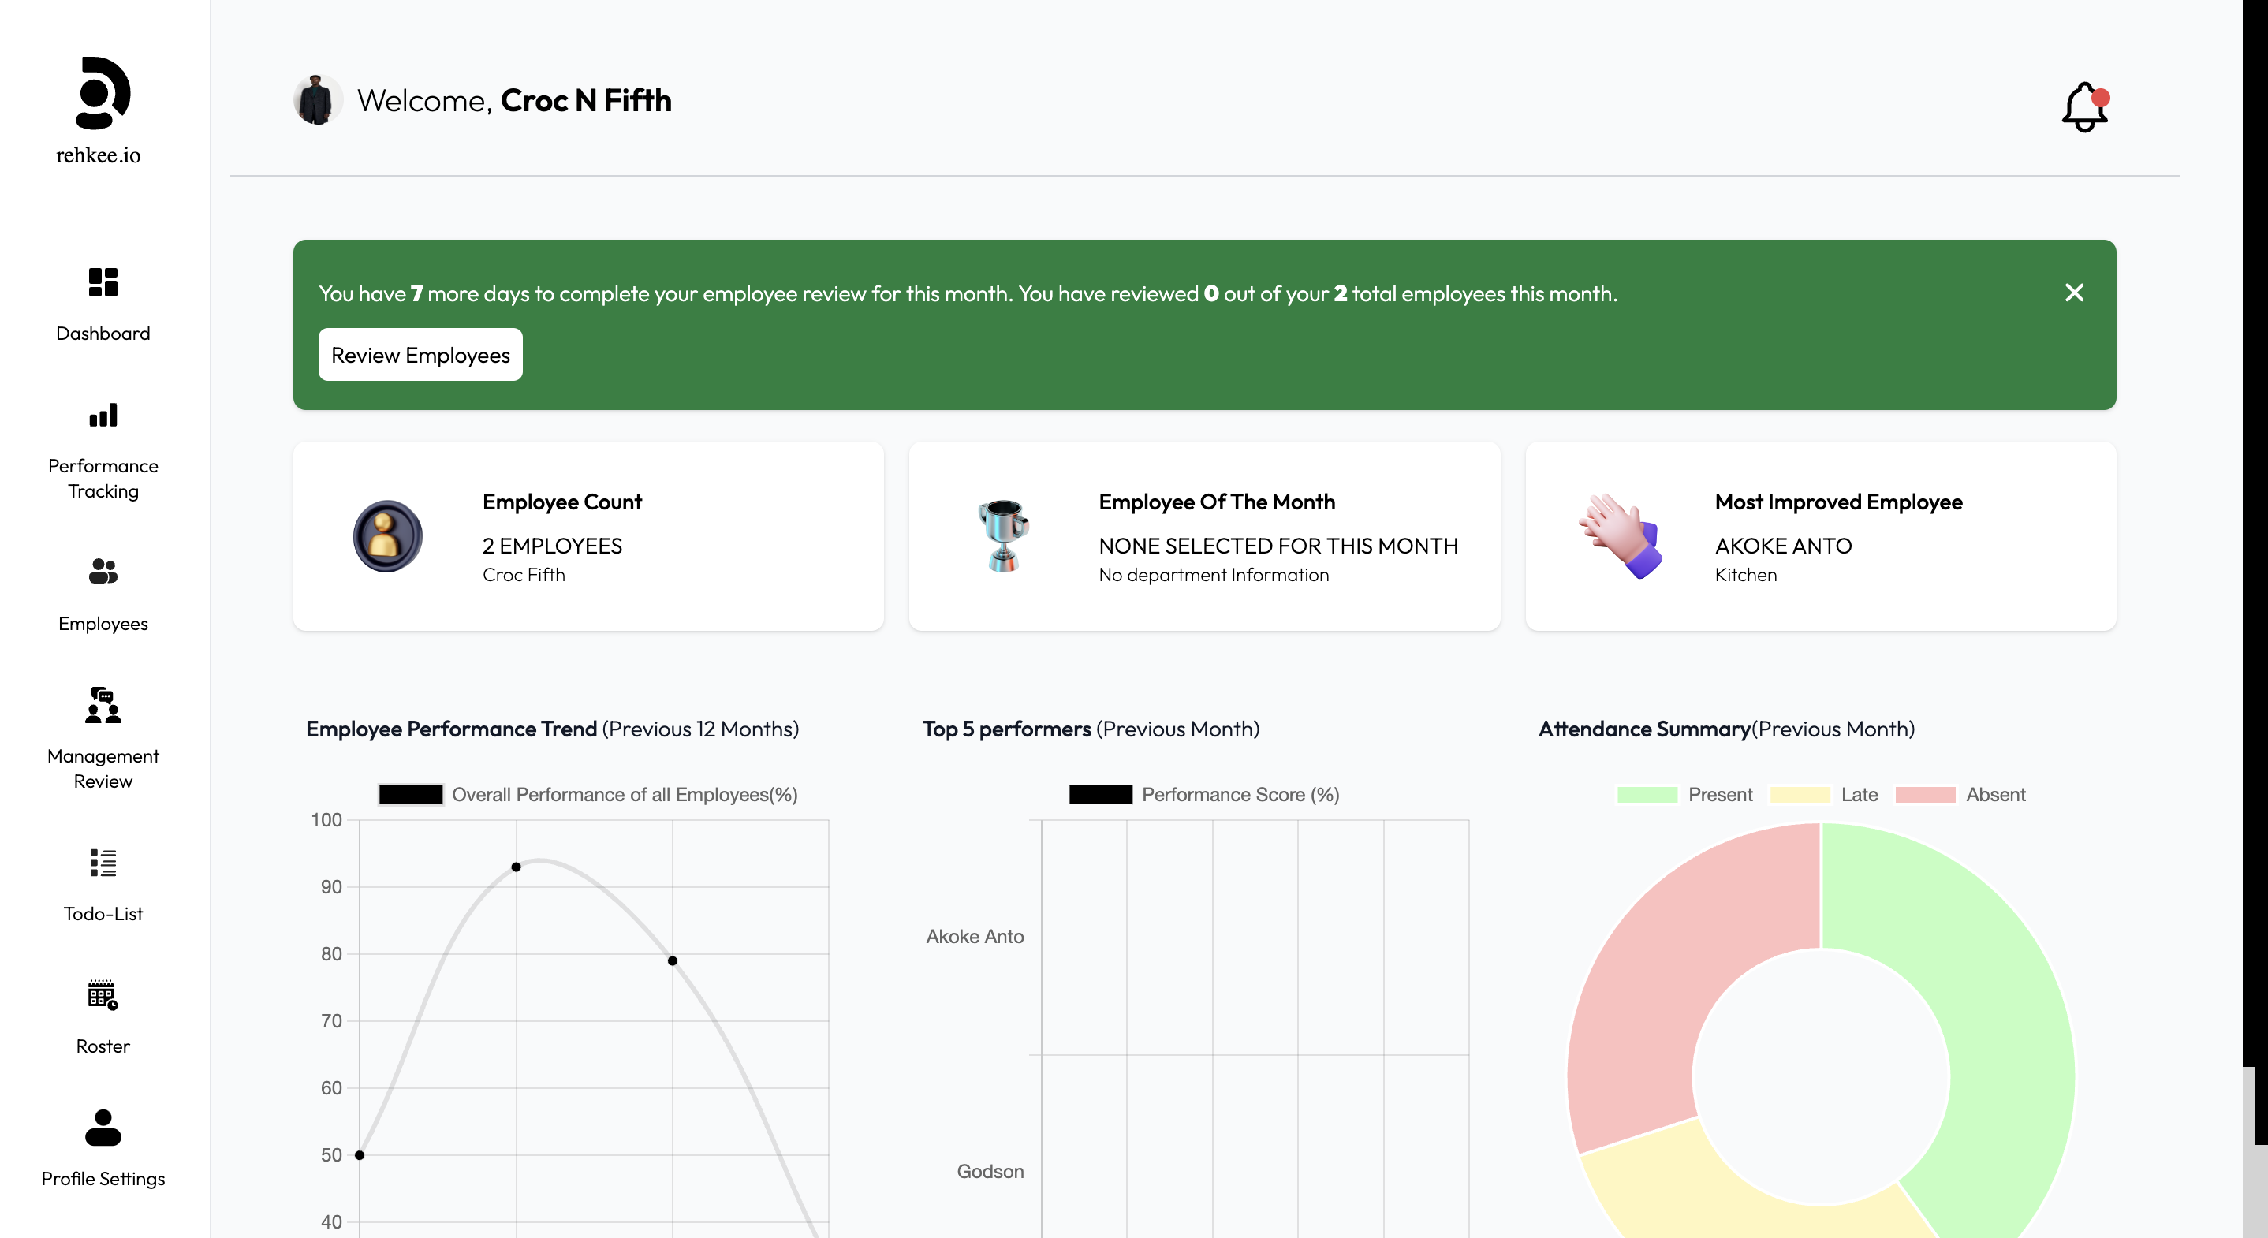Open the Roster calendar icon
Viewport: 2268px width, 1238px height.
pyautogui.click(x=103, y=994)
